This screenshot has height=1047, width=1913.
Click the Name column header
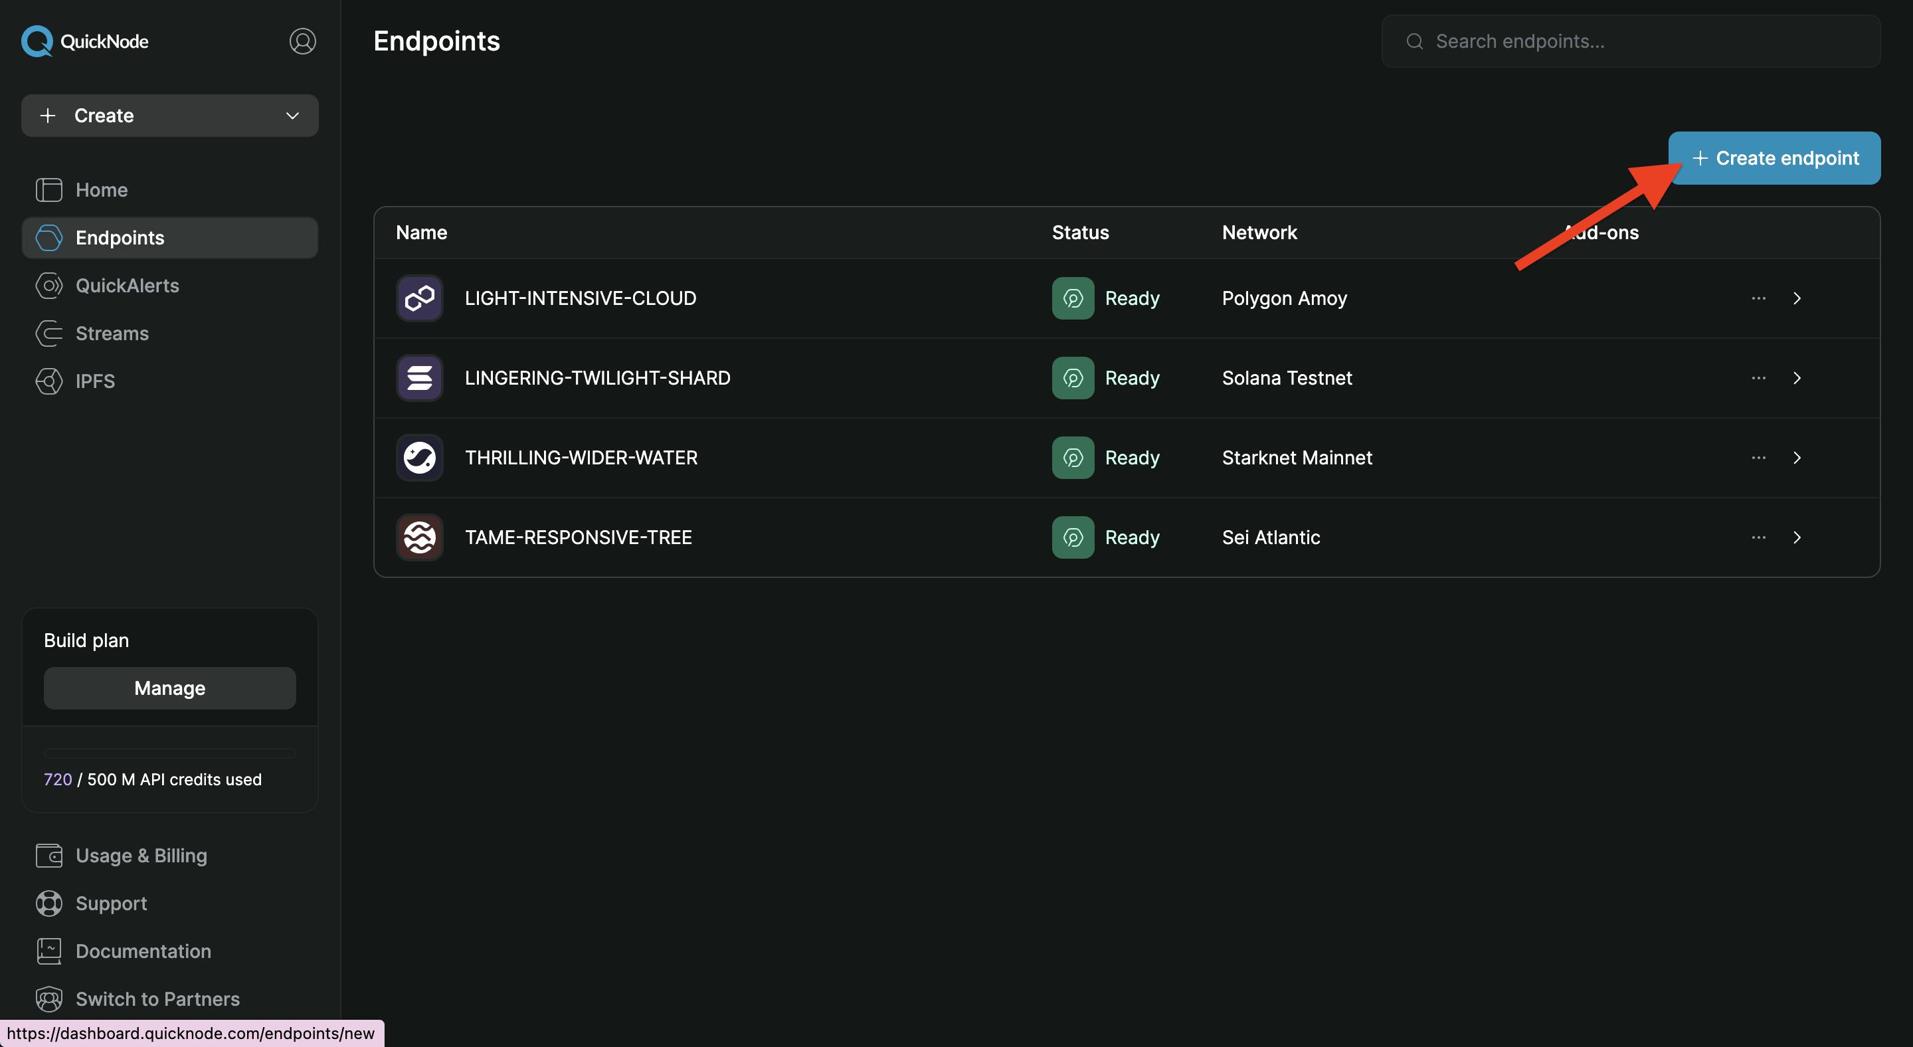tap(422, 233)
